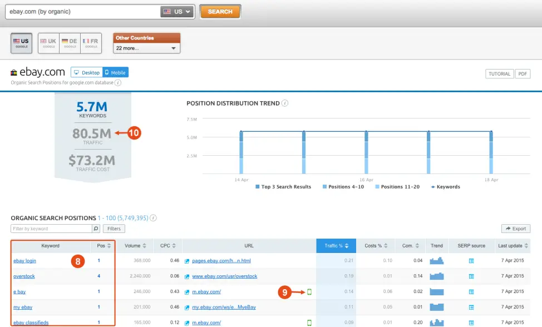Toggle Positions 11-20 legend item

(x=397, y=187)
